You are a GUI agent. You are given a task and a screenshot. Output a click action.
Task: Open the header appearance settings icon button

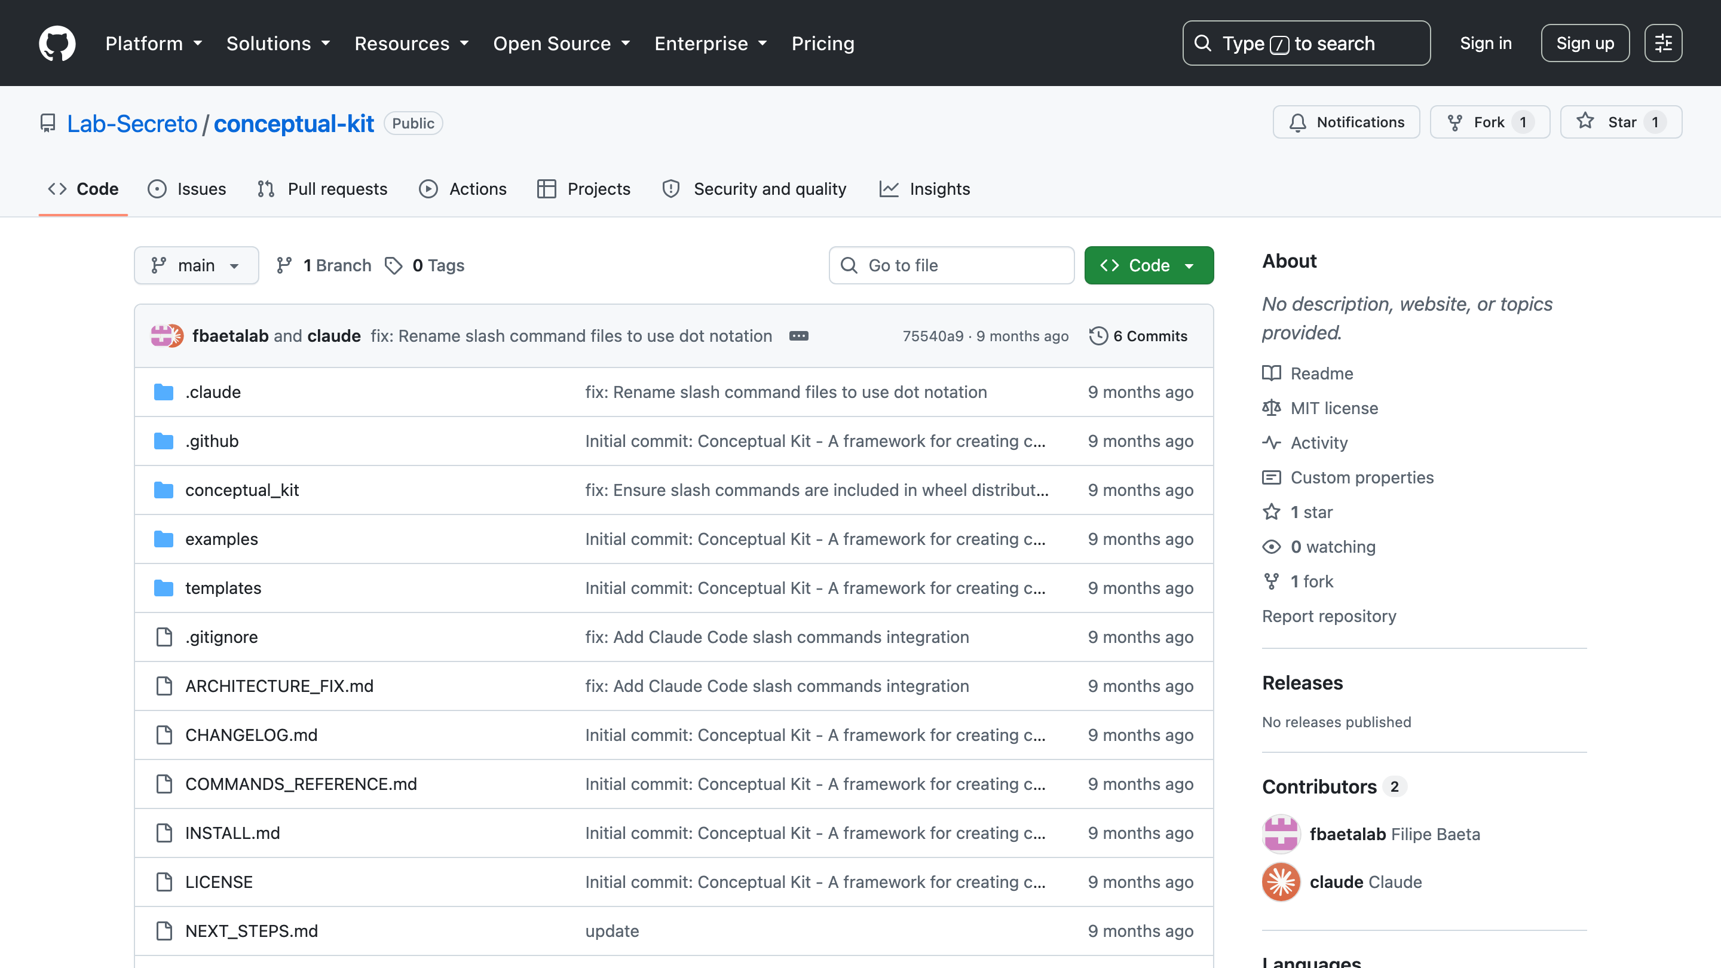1663,44
